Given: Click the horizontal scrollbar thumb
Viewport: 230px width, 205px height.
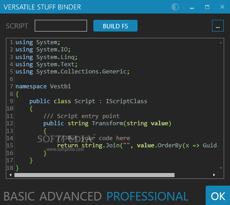Looking at the screenshot, I should [x=94, y=175].
